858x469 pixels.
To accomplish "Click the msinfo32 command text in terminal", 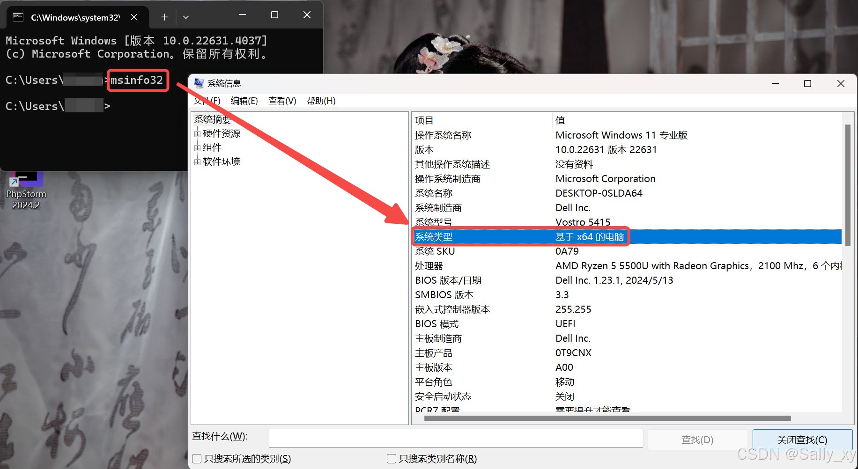I will point(137,80).
